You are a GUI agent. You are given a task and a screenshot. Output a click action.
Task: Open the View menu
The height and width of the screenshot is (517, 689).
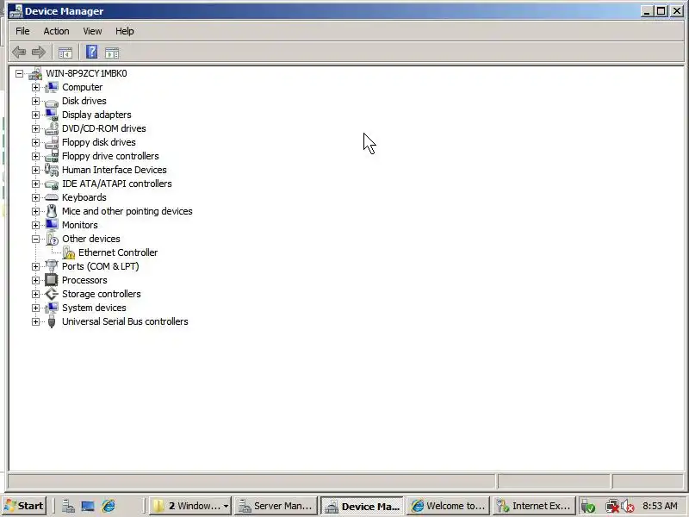tap(92, 31)
